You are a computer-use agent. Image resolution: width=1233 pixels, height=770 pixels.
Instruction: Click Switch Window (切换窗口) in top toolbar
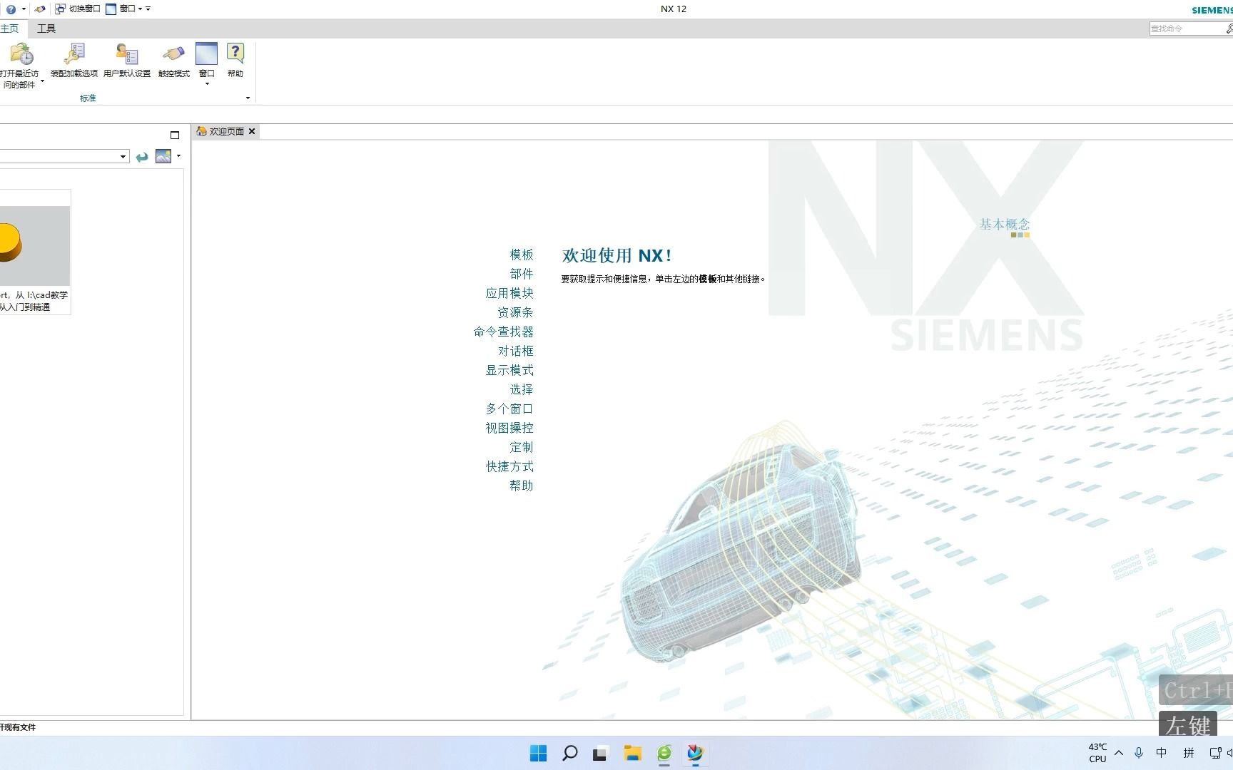78,9
